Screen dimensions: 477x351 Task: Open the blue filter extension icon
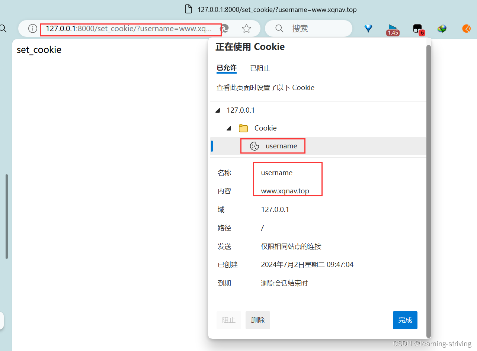(x=368, y=28)
